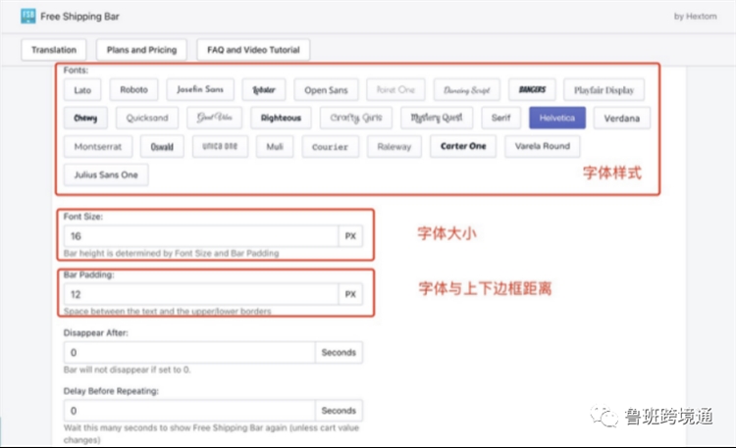Click the Seconds unit beside Delay Before Repeating
736x448 pixels.
pyautogui.click(x=339, y=411)
